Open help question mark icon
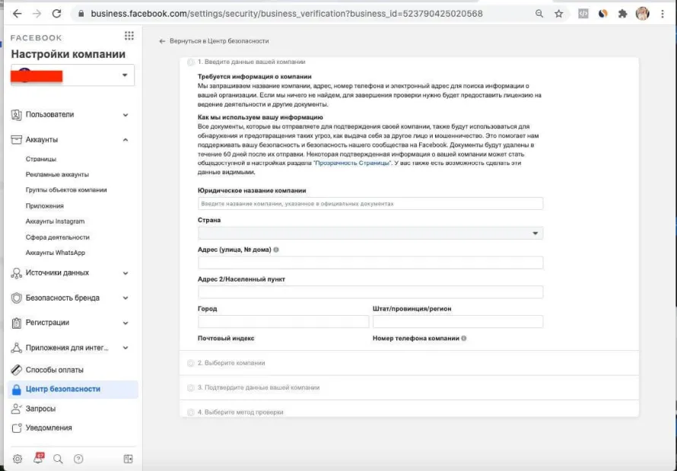Image resolution: width=677 pixels, height=471 pixels. click(78, 459)
